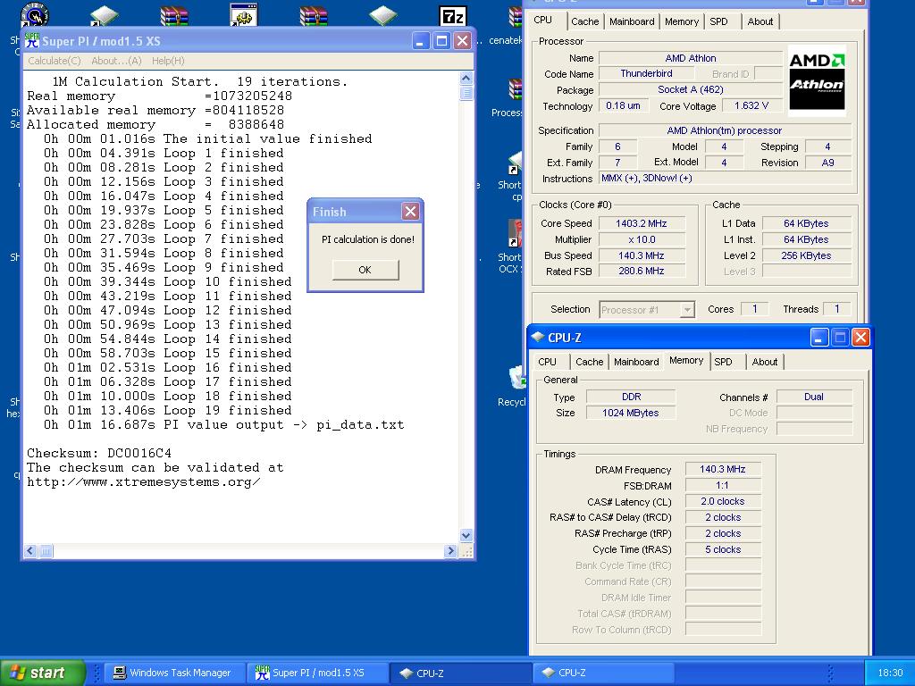Viewport: 915px width, 686px height.
Task: Click the Package value Socket A (462)
Action: pyautogui.click(x=691, y=89)
